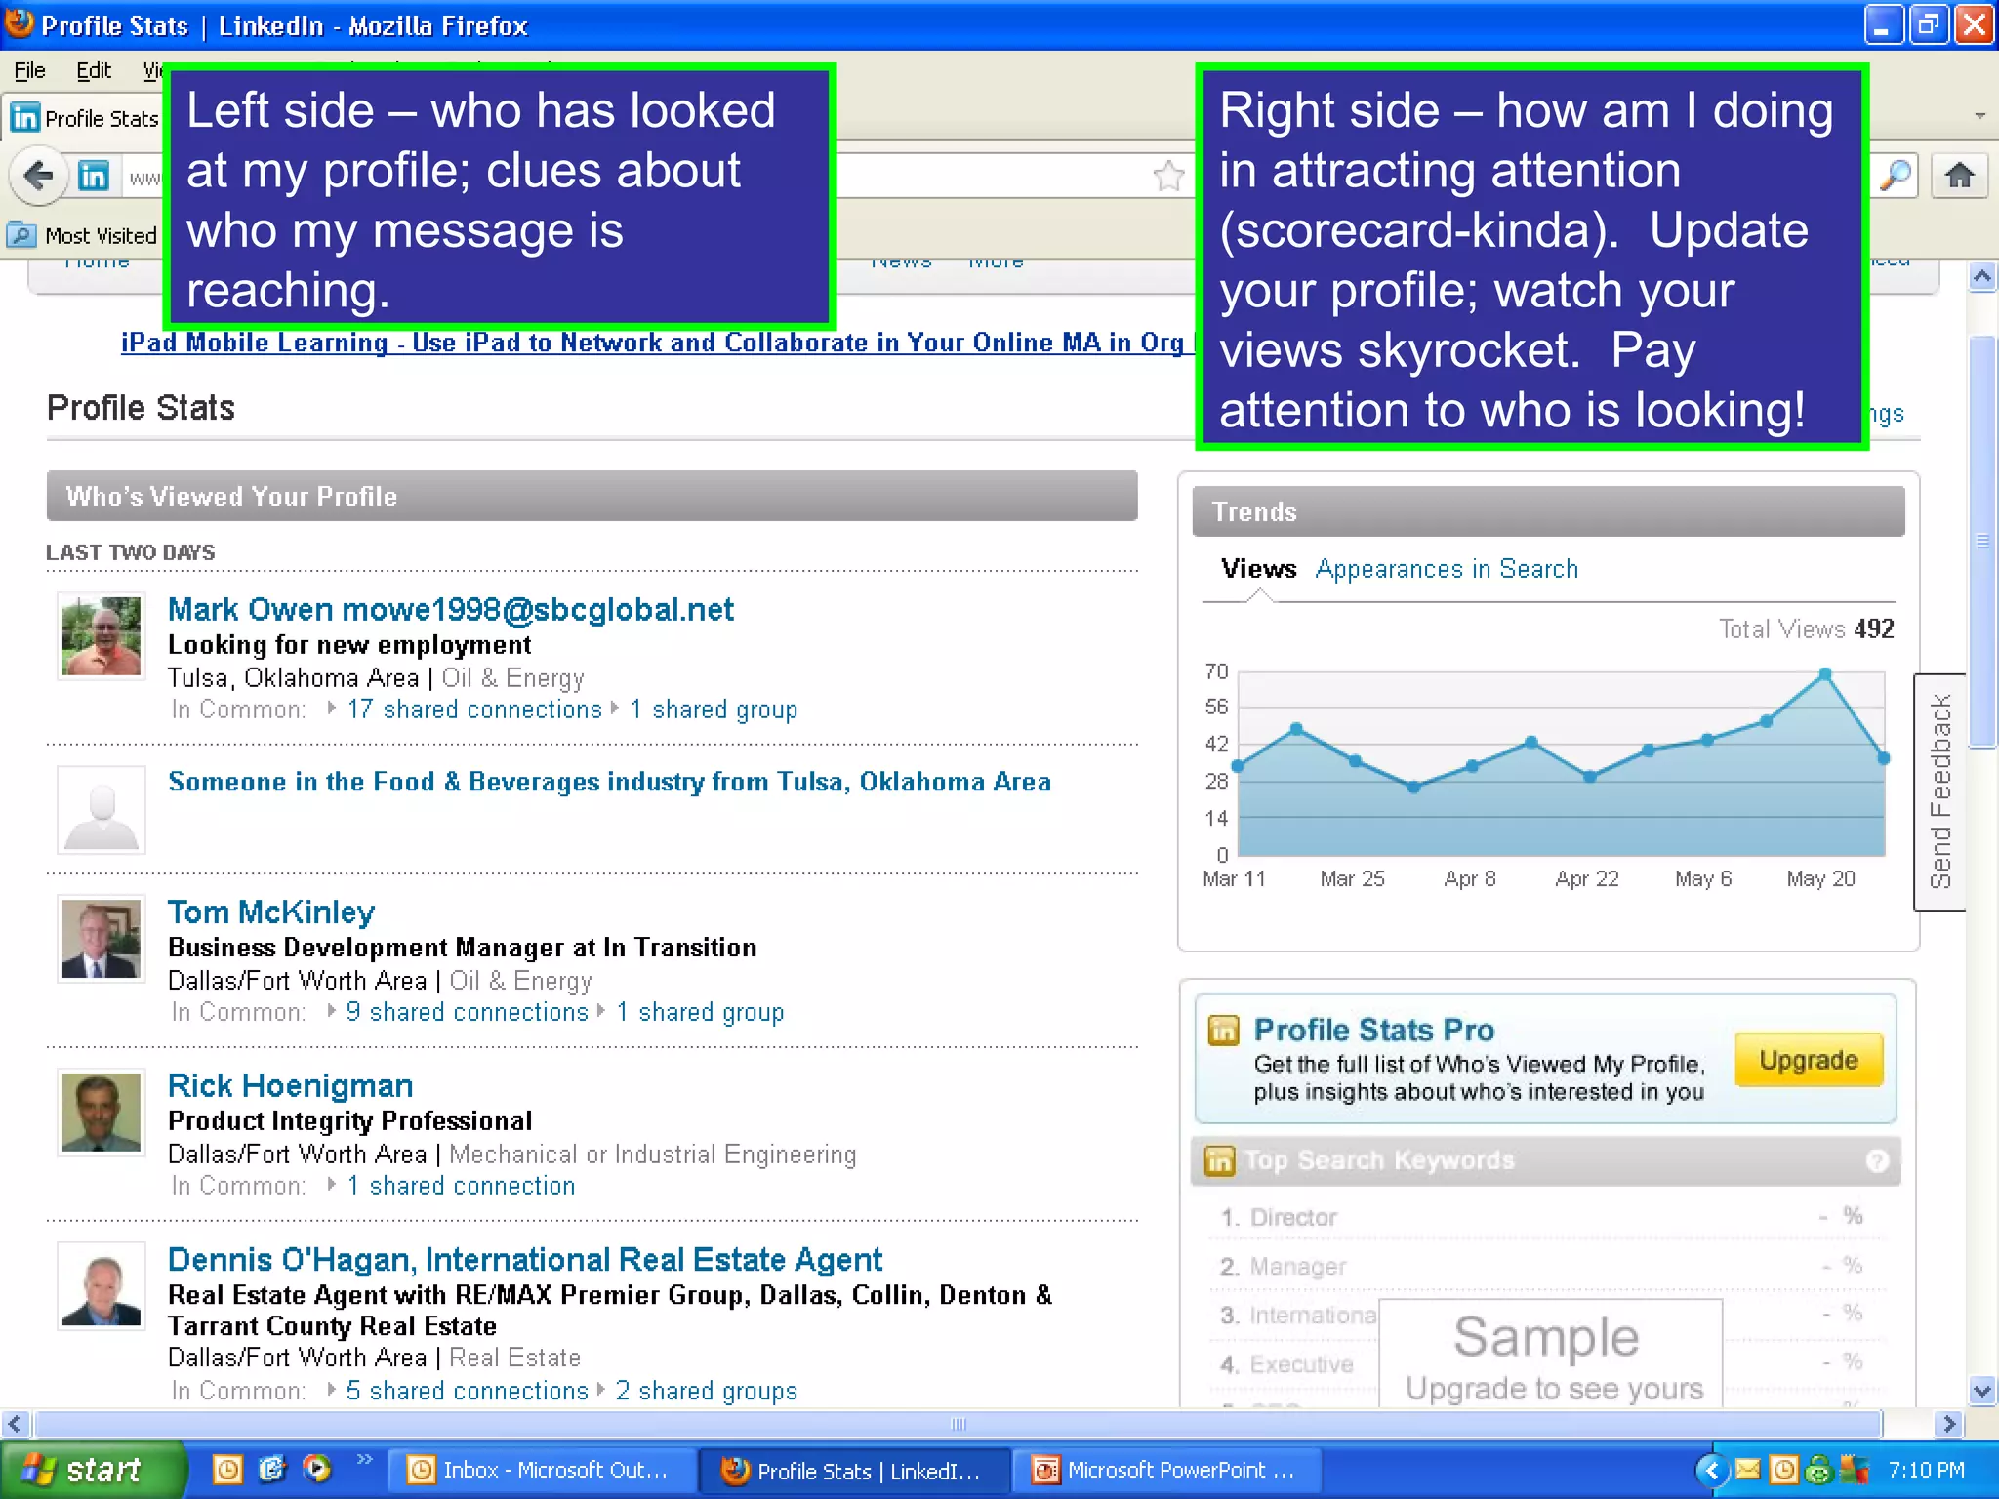The image size is (1999, 1499).
Task: Click the vertical scrollbar up arrow
Action: pos(1982,276)
